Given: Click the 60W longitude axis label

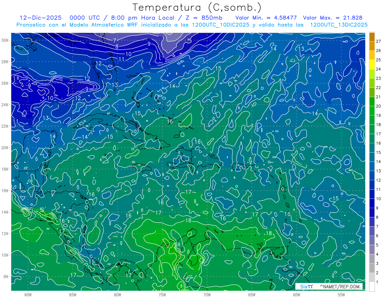Looking at the screenshot, I should pyautogui.click(x=297, y=295).
